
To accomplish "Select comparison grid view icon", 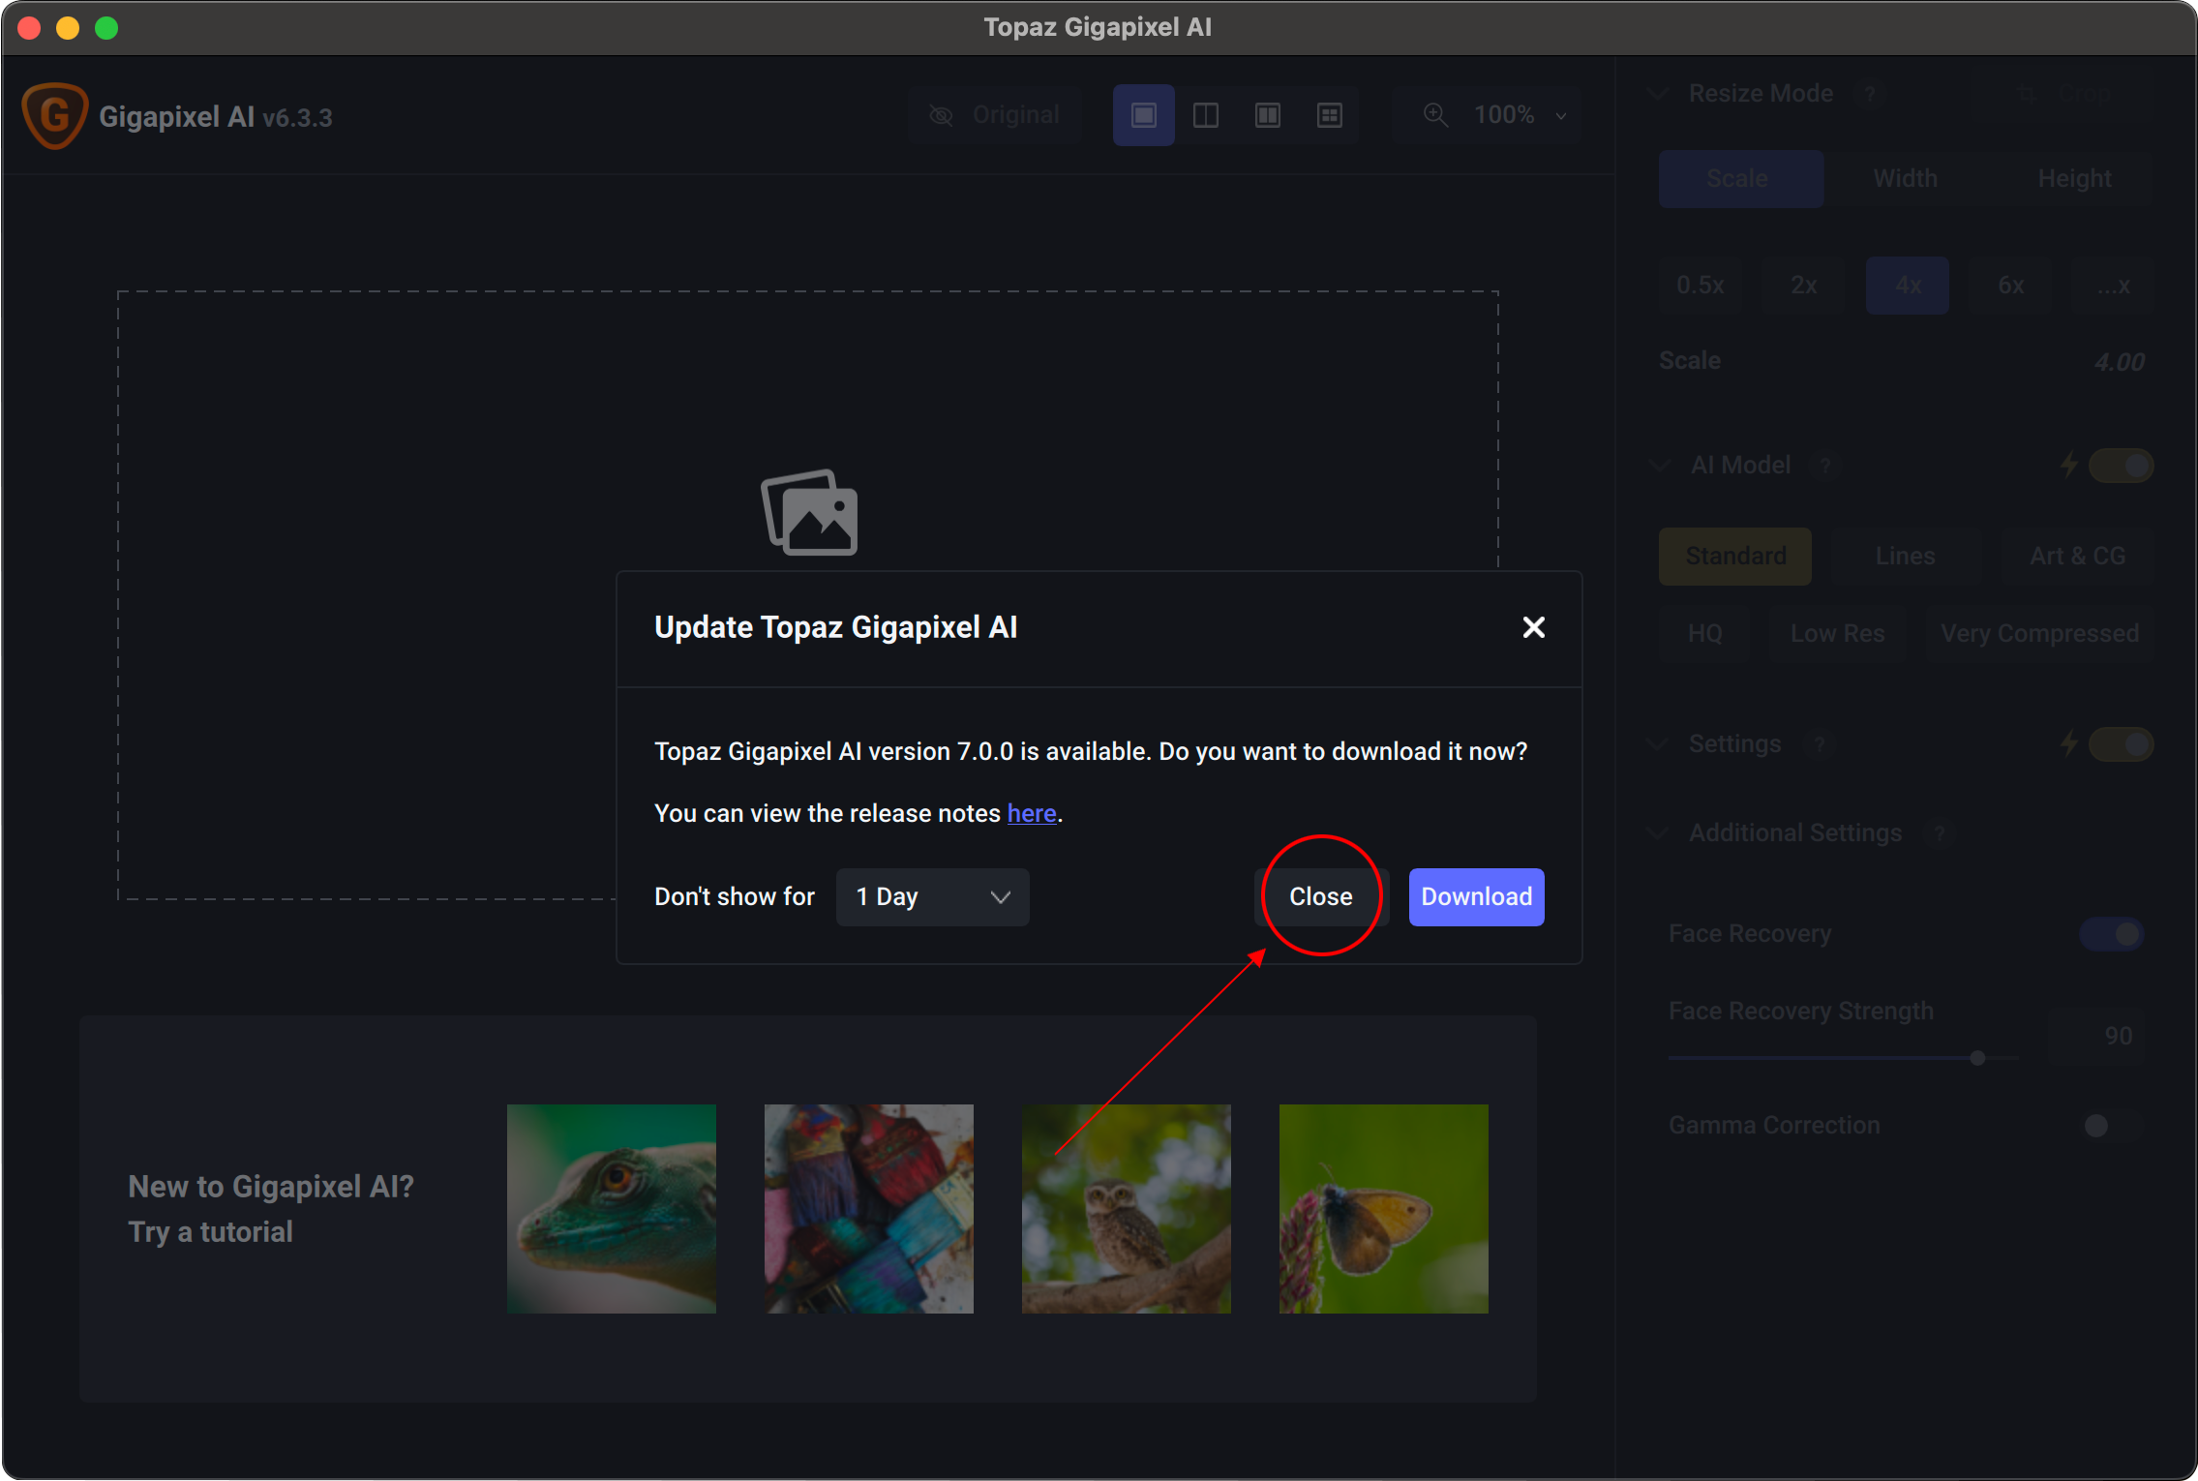I will 1329,115.
